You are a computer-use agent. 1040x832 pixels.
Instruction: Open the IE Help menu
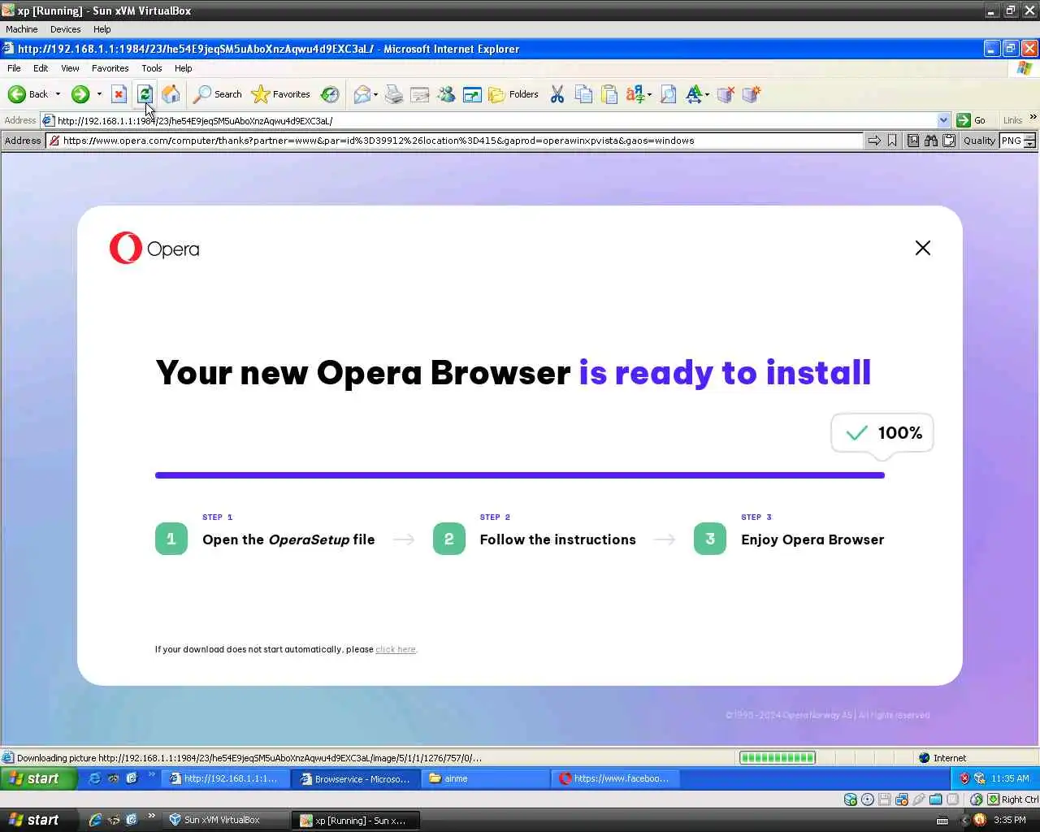click(184, 68)
